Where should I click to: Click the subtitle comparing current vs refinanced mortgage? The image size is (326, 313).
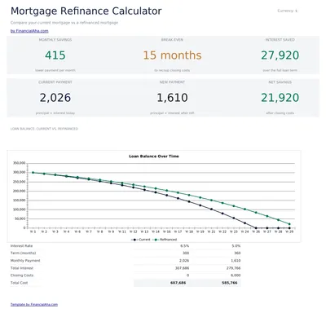coord(64,23)
